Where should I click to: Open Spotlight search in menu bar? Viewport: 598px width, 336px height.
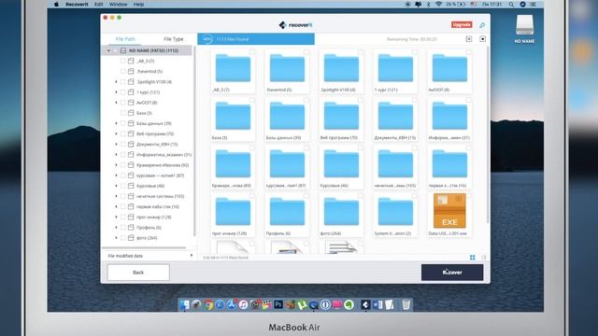(511, 4)
